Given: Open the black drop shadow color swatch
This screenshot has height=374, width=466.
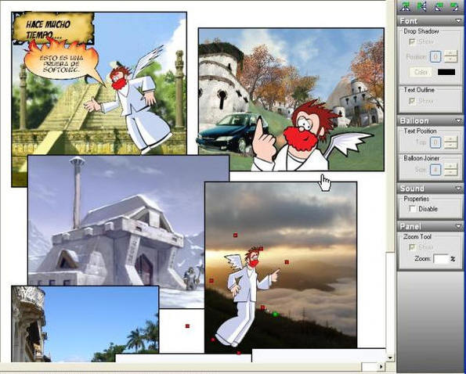Looking at the screenshot, I should tap(446, 72).
